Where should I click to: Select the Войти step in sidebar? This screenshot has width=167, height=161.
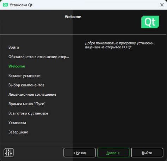pyautogui.click(x=14, y=47)
